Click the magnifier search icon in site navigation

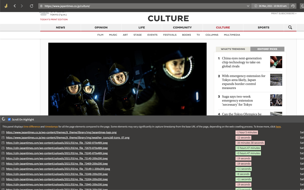[290, 27]
